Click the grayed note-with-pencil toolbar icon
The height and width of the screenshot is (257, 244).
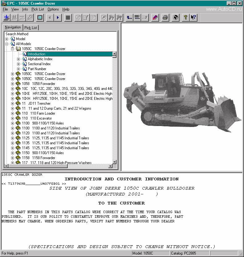click(x=86, y=18)
